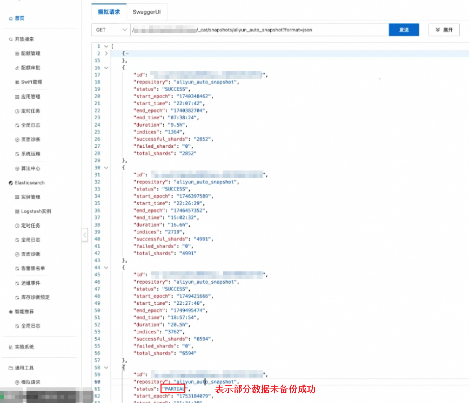The image size is (469, 403).
Task: Collapse JSON object at line 58
Action: click(x=106, y=367)
